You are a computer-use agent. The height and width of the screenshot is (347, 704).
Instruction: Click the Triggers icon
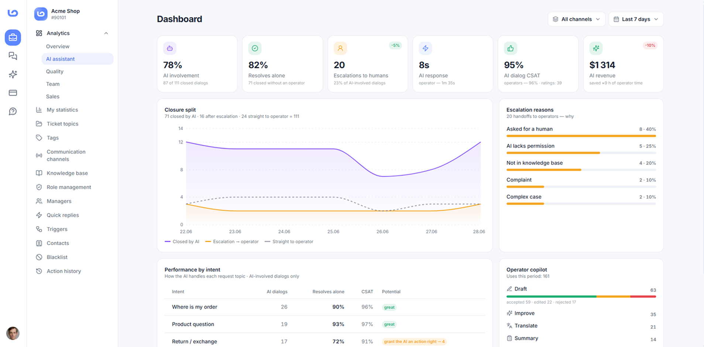[39, 229]
